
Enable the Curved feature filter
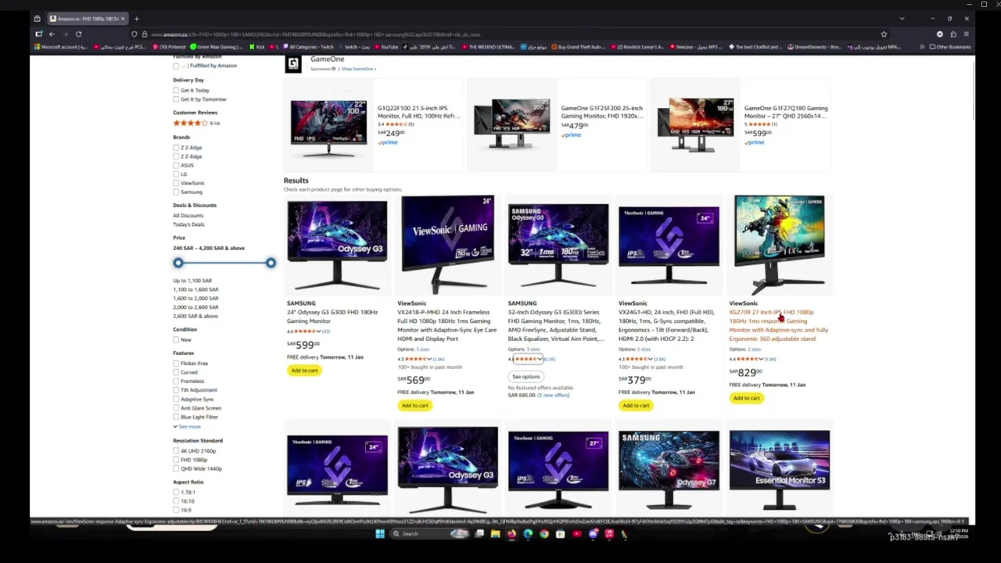click(176, 372)
